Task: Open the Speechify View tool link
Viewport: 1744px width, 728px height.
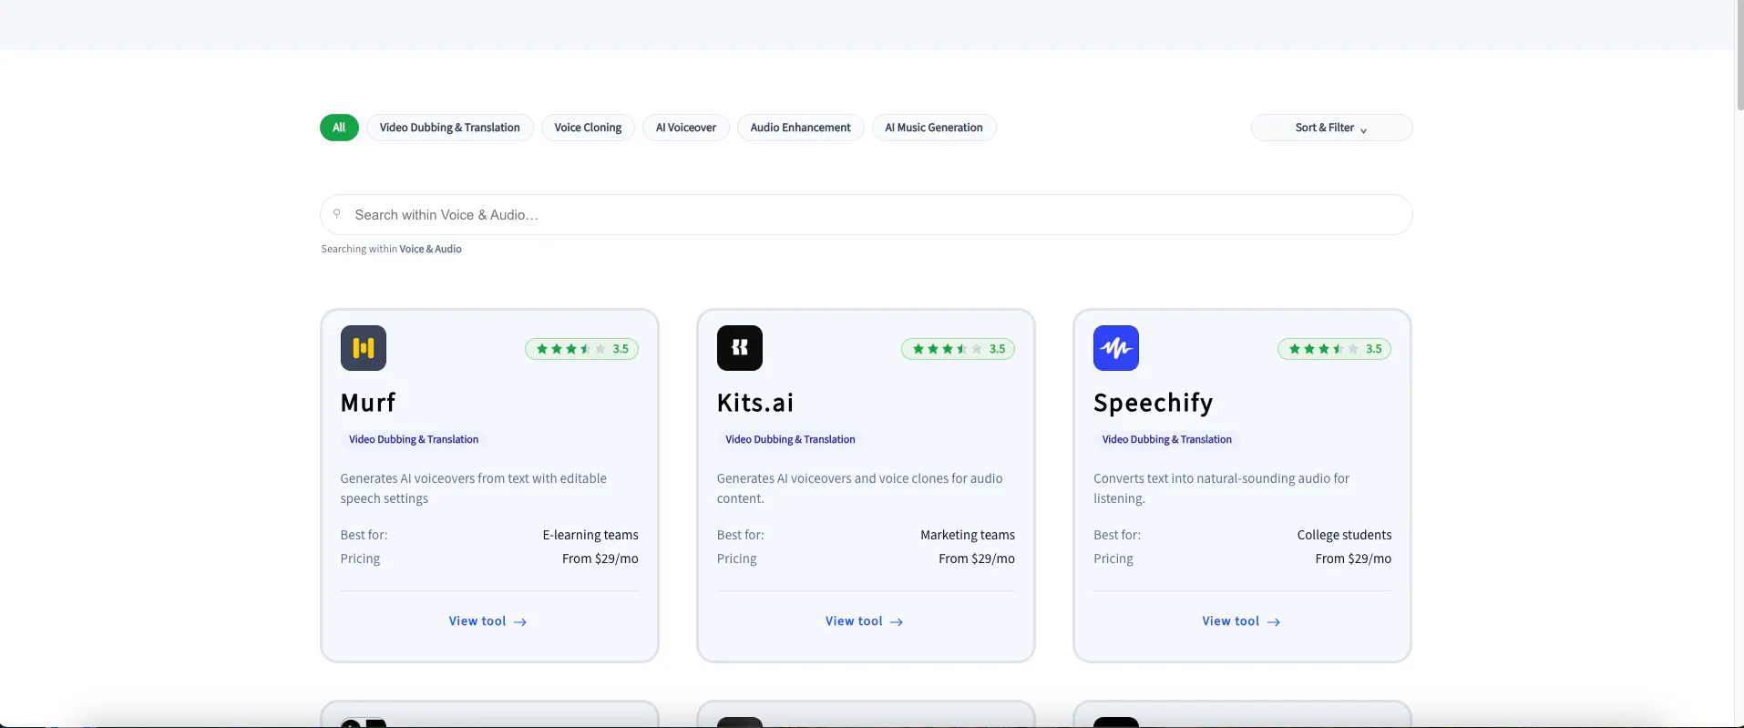Action: tap(1241, 621)
